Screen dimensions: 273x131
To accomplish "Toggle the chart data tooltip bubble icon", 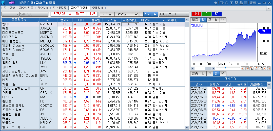I will [247, 68].
